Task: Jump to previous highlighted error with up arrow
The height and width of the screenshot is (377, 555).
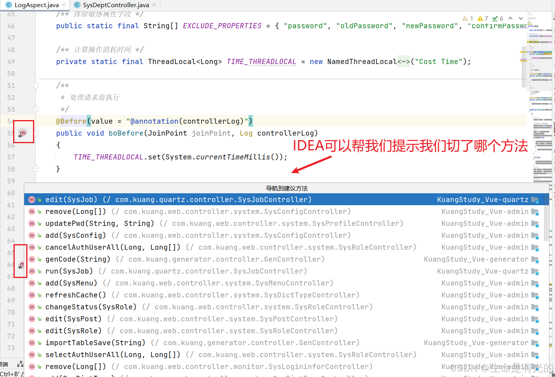Action: tap(510, 18)
